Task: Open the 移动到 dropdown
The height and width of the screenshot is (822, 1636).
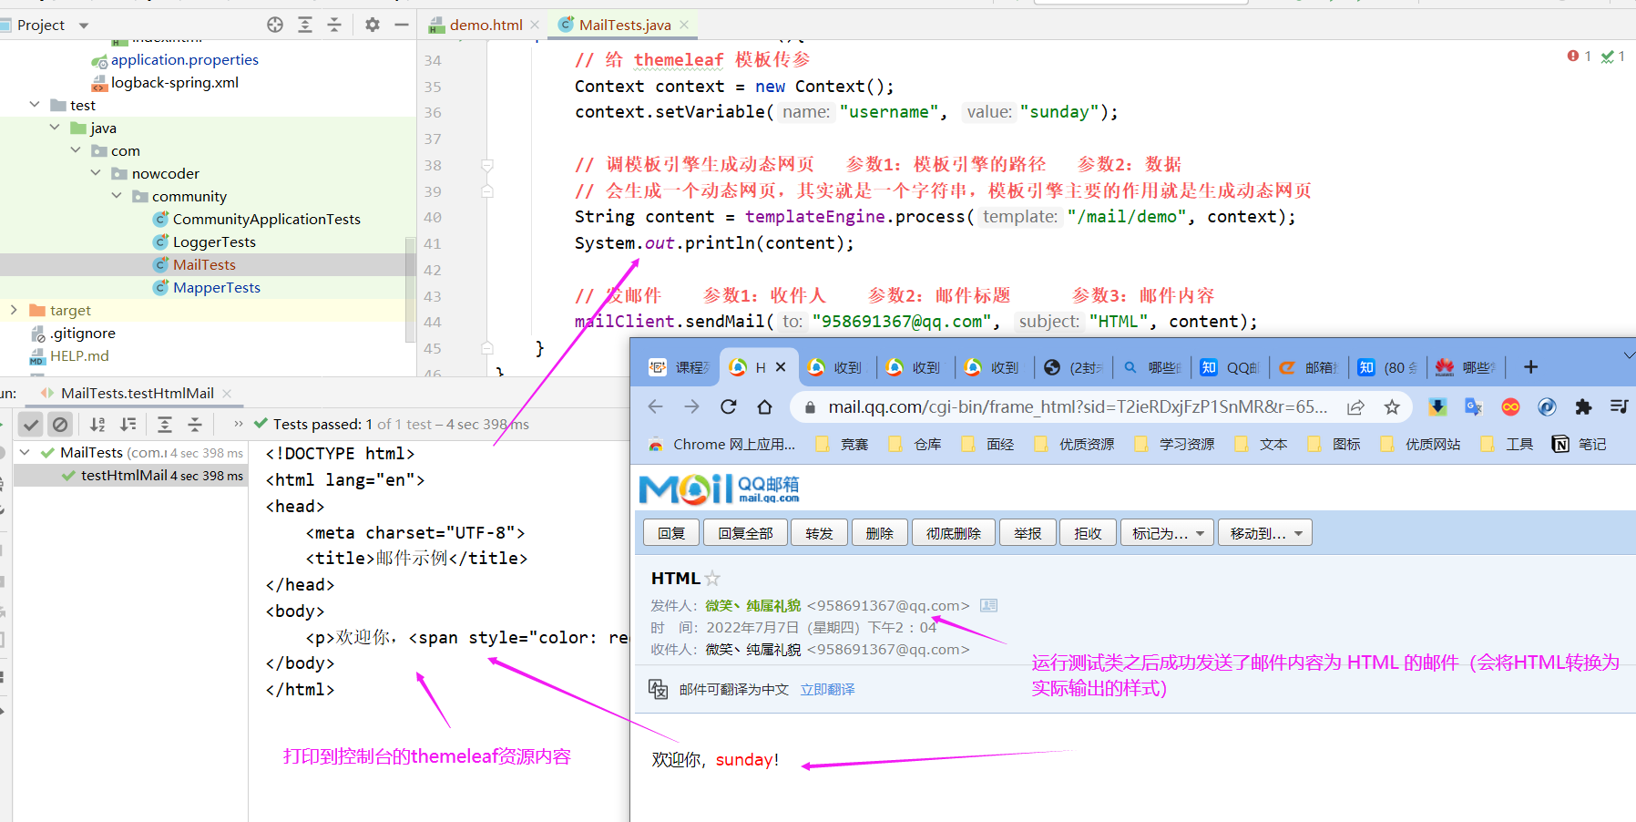Action: [x=1265, y=533]
